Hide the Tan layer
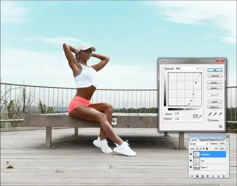 click(191, 161)
